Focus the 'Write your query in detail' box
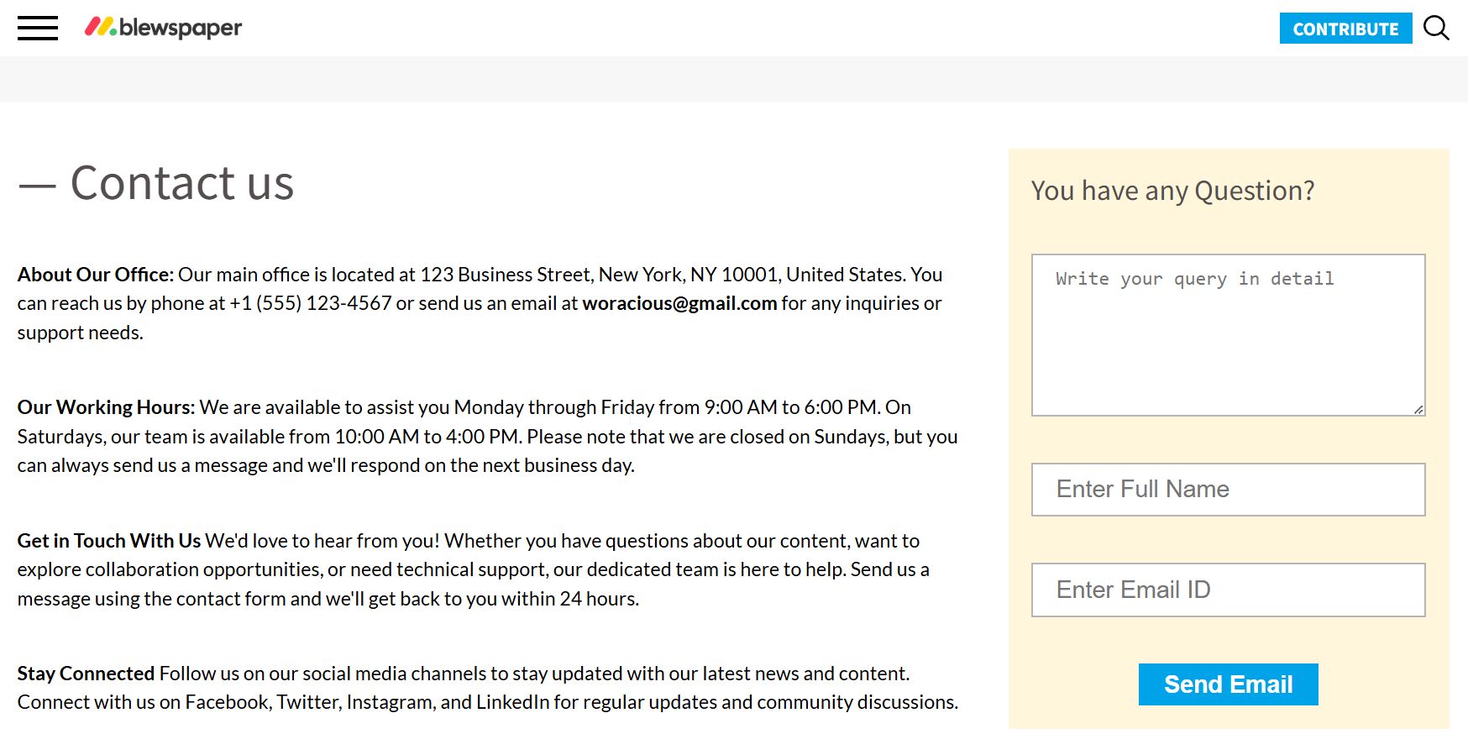This screenshot has height=755, width=1468. coord(1228,334)
